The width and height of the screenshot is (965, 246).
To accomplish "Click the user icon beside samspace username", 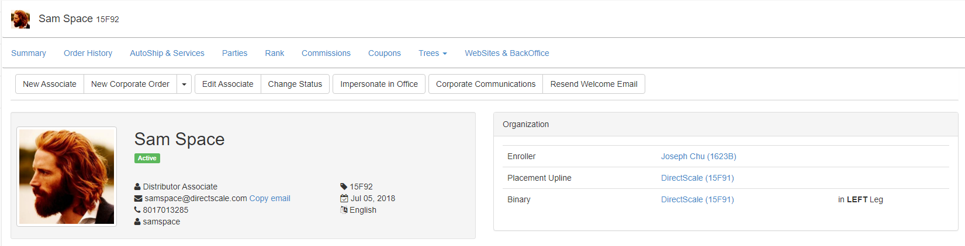I will coord(137,222).
